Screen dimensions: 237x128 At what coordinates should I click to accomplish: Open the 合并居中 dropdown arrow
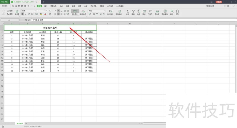click(x=78, y=14)
